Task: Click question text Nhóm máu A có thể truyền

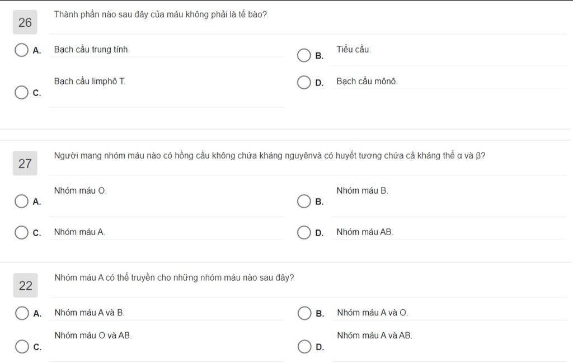Action: (174, 277)
